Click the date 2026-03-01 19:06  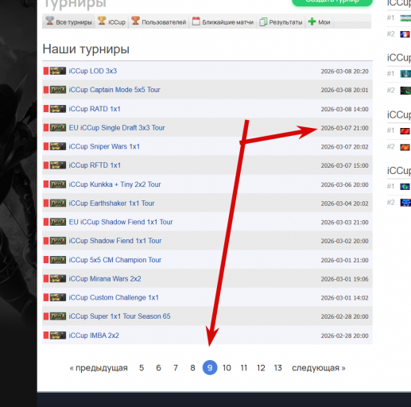344,279
